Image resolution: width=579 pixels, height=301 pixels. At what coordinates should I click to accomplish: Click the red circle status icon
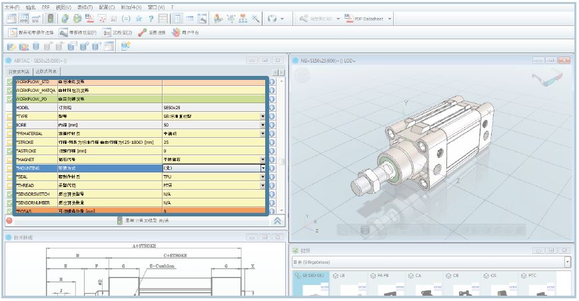pyautogui.click(x=9, y=220)
